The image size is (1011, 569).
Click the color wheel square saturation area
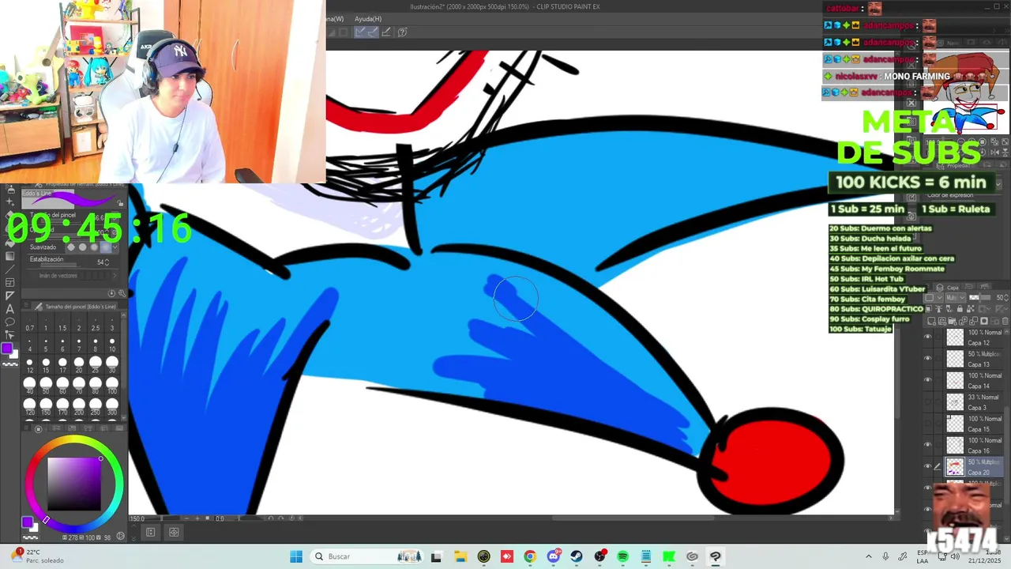pos(74,483)
